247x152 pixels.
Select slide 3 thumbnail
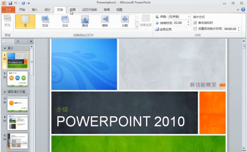[x=17, y=104]
